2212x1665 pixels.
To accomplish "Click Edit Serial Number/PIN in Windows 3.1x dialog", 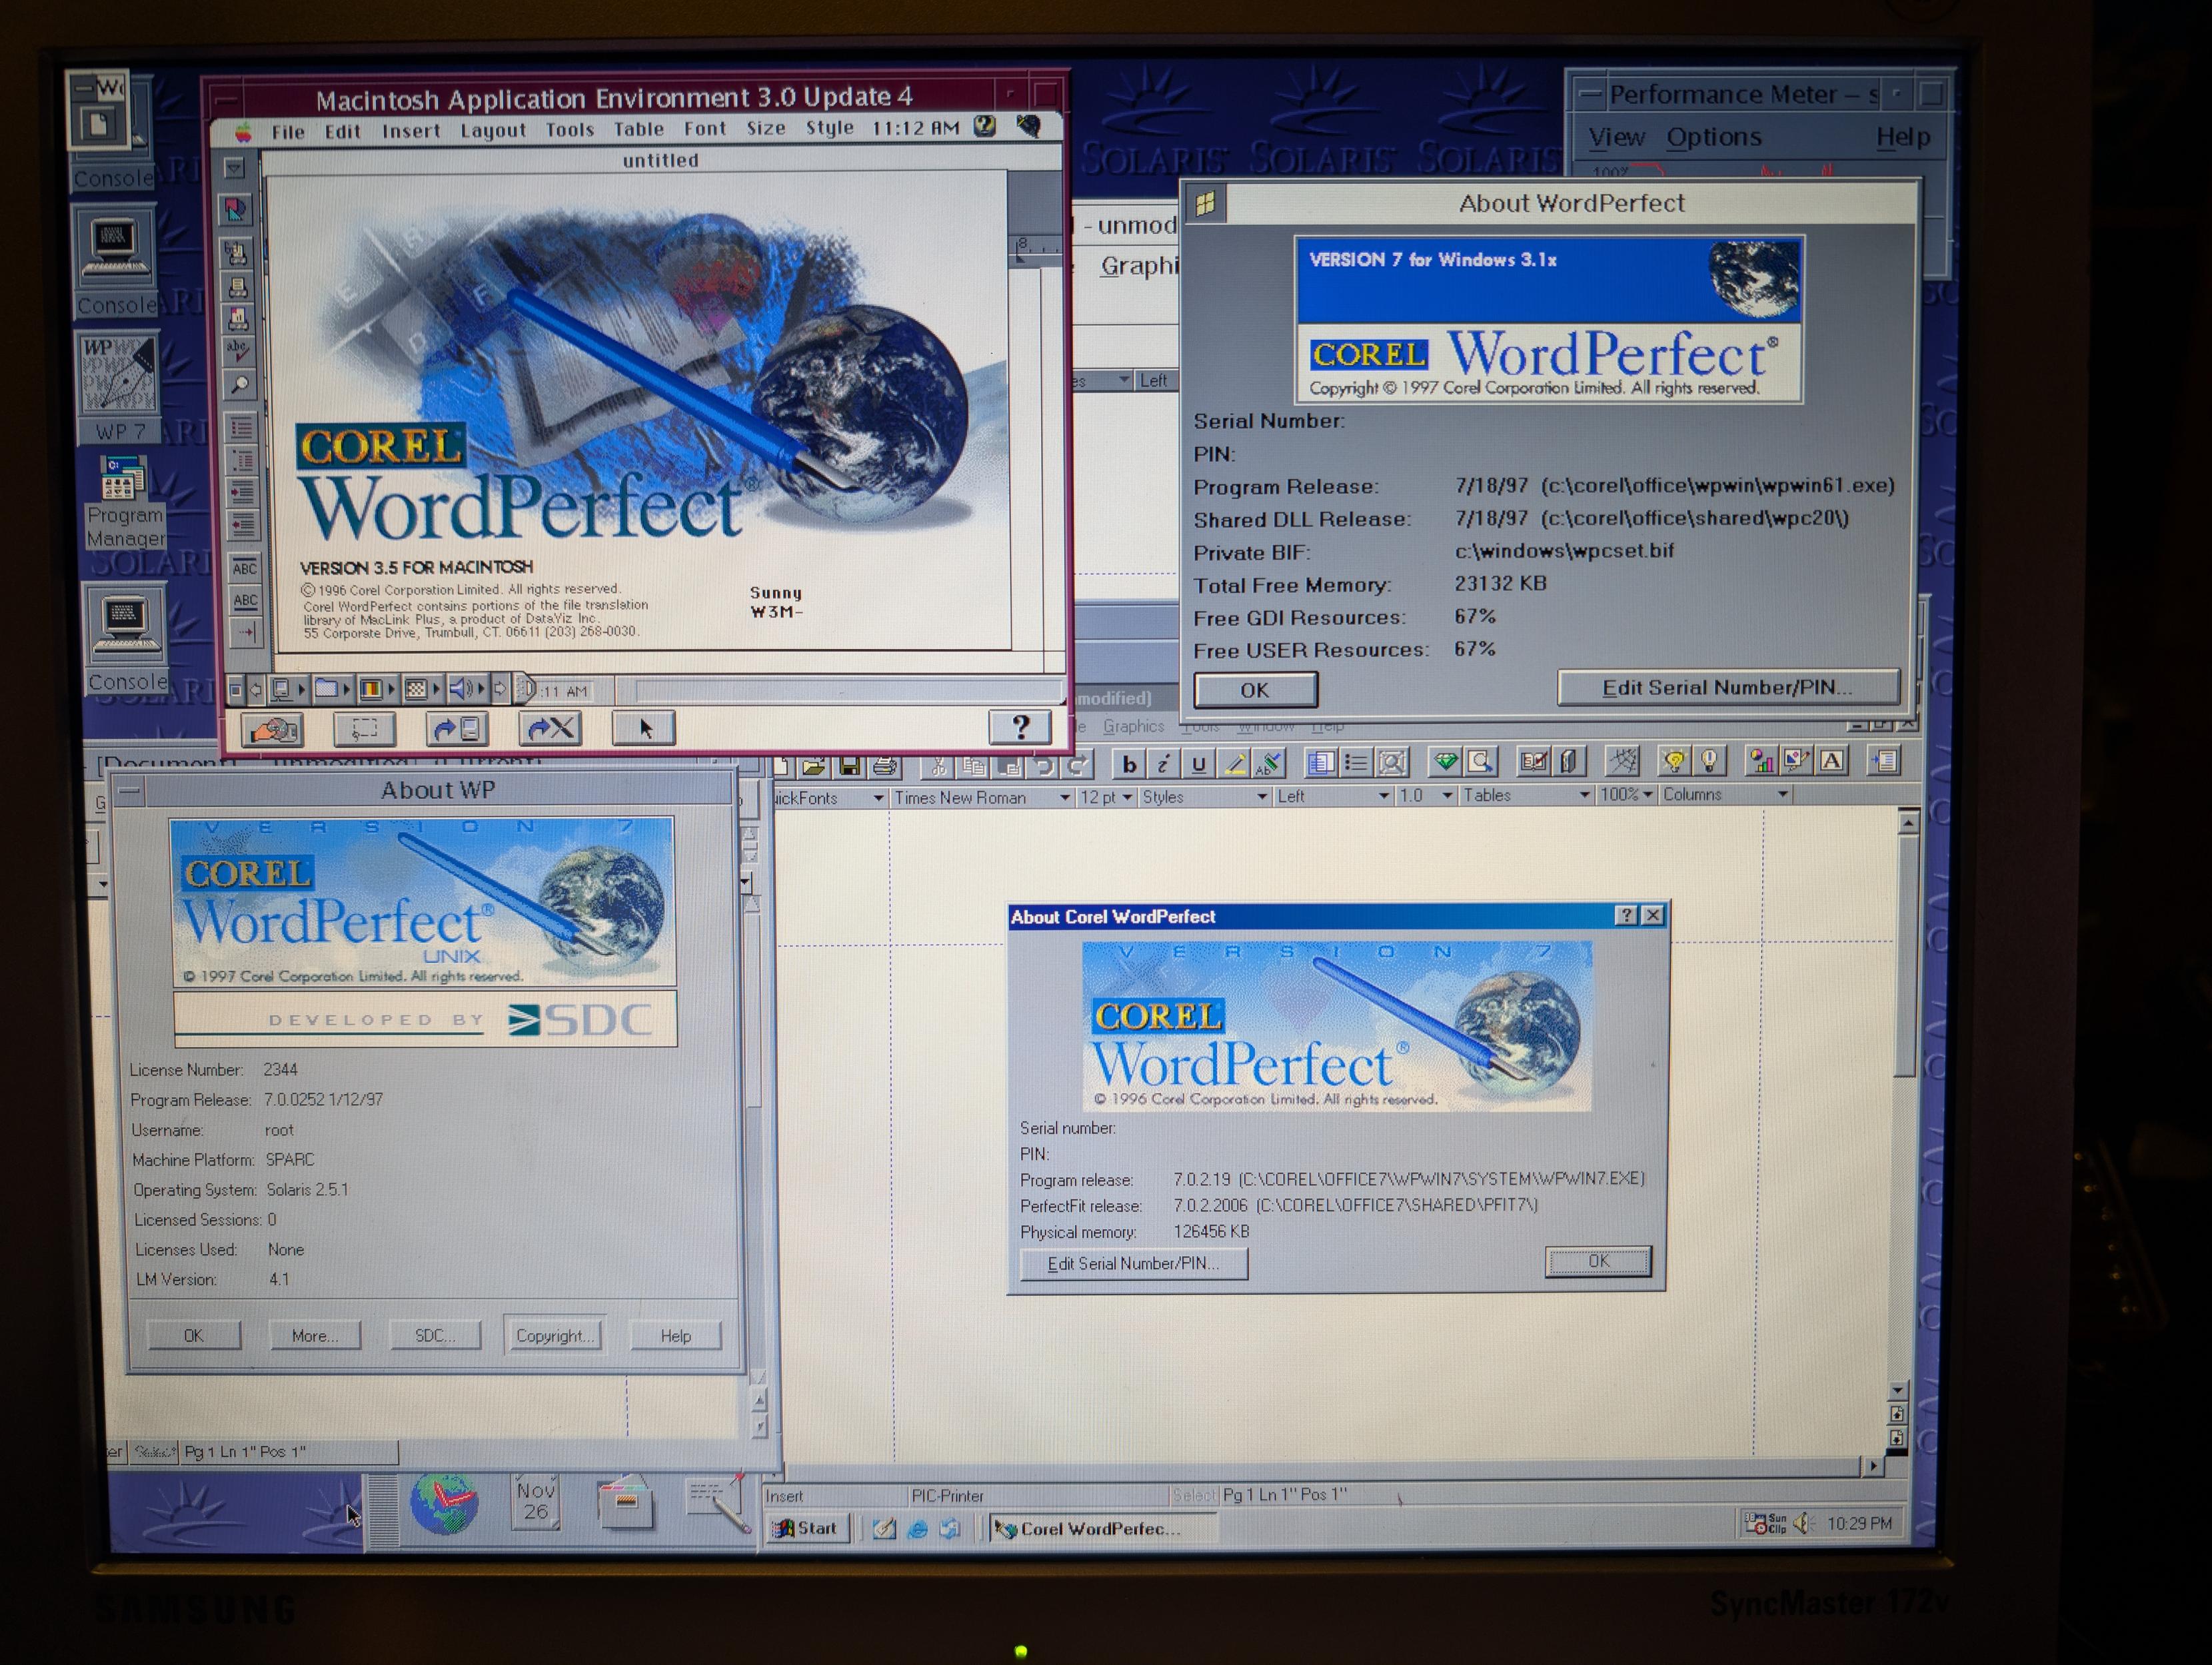I will [1727, 688].
